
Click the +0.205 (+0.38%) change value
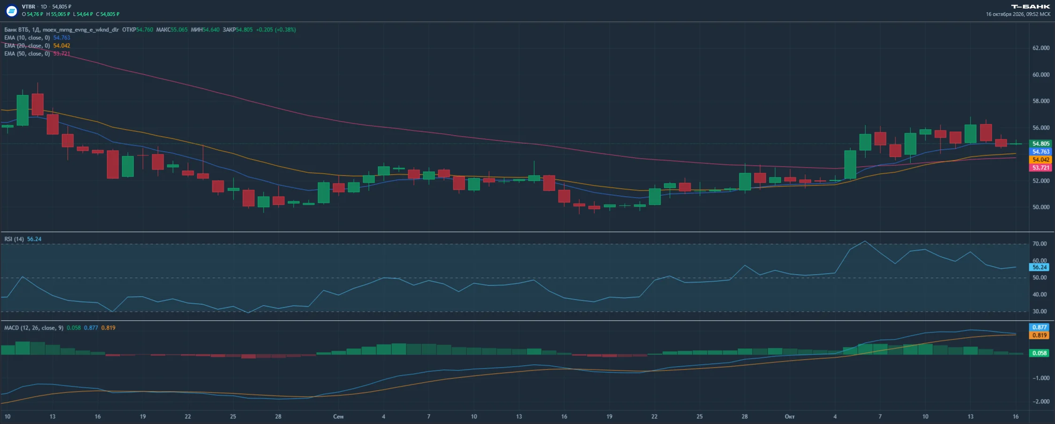tap(276, 30)
